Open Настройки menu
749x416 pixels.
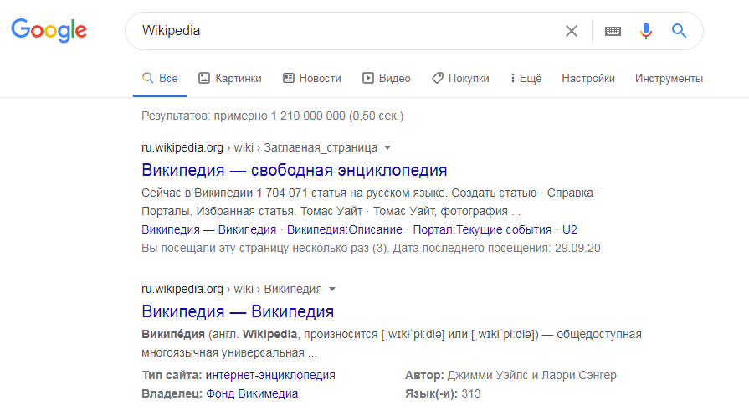[x=588, y=79]
